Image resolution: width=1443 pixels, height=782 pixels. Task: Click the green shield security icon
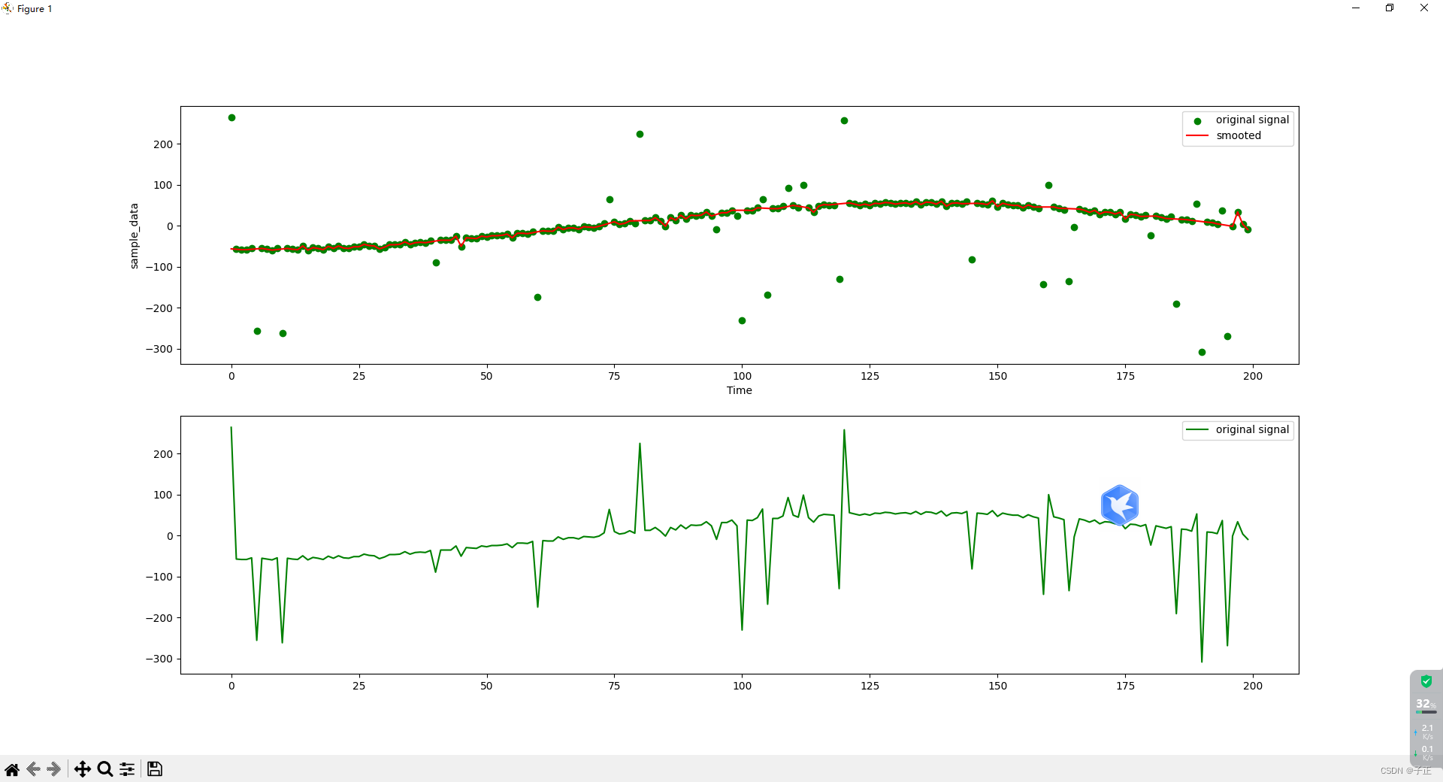click(x=1426, y=681)
